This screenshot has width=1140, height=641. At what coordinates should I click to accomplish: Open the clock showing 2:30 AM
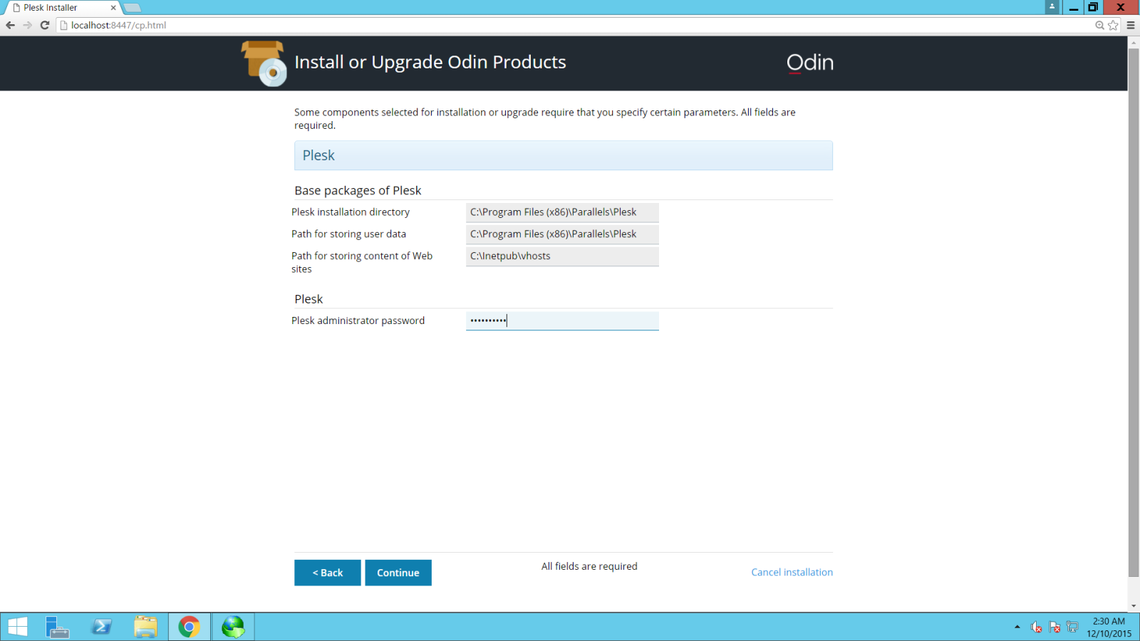[1109, 627]
